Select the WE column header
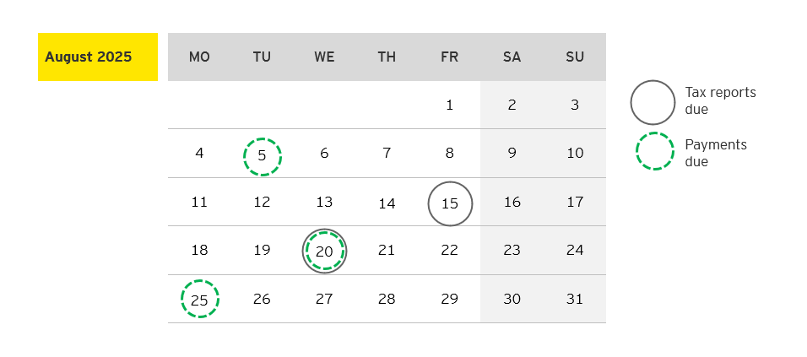Screen dimensions: 807x357 (324, 57)
